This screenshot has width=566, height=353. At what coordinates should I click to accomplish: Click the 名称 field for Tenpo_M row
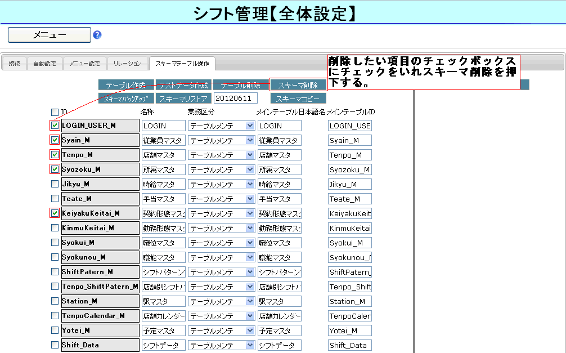tap(163, 155)
